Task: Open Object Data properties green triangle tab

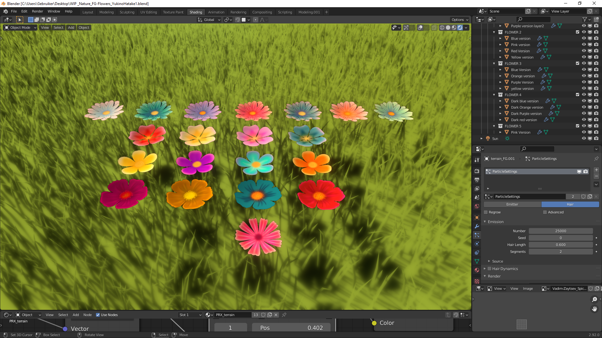Action: [x=477, y=261]
